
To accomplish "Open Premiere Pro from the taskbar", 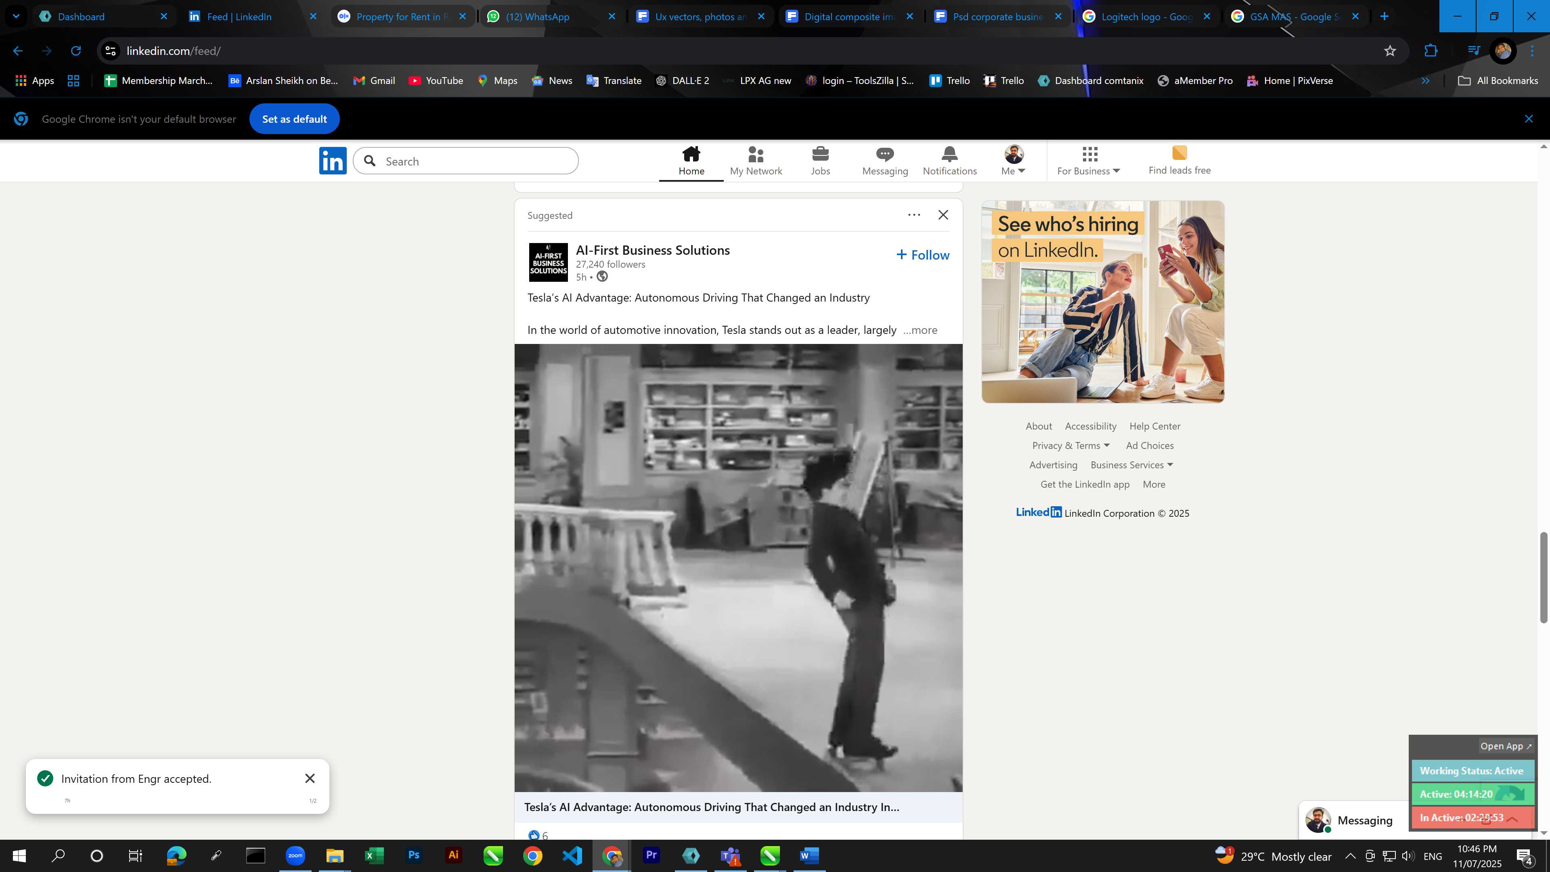I will tap(651, 855).
